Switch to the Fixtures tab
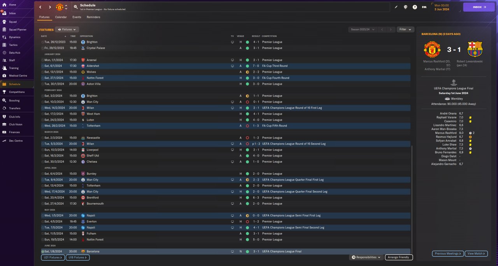 tap(44, 17)
